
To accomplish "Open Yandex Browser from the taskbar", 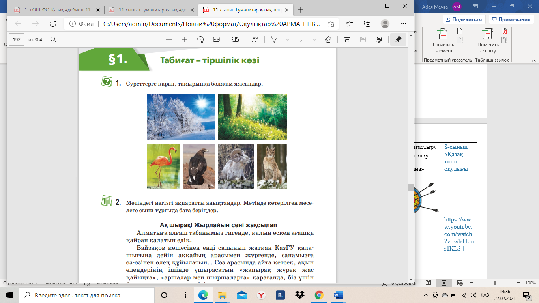I will tap(261, 295).
